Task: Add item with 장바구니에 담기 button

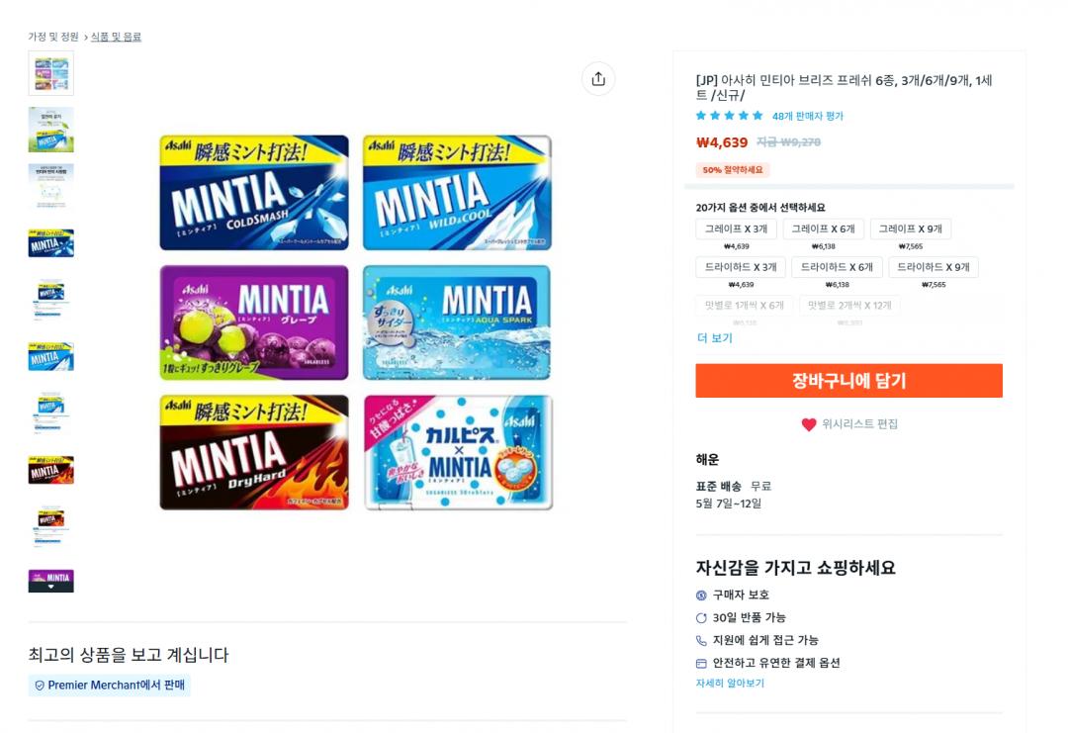Action: (848, 381)
